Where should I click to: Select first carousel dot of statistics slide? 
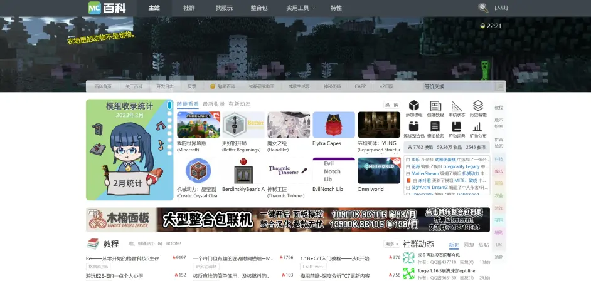[x=169, y=105]
